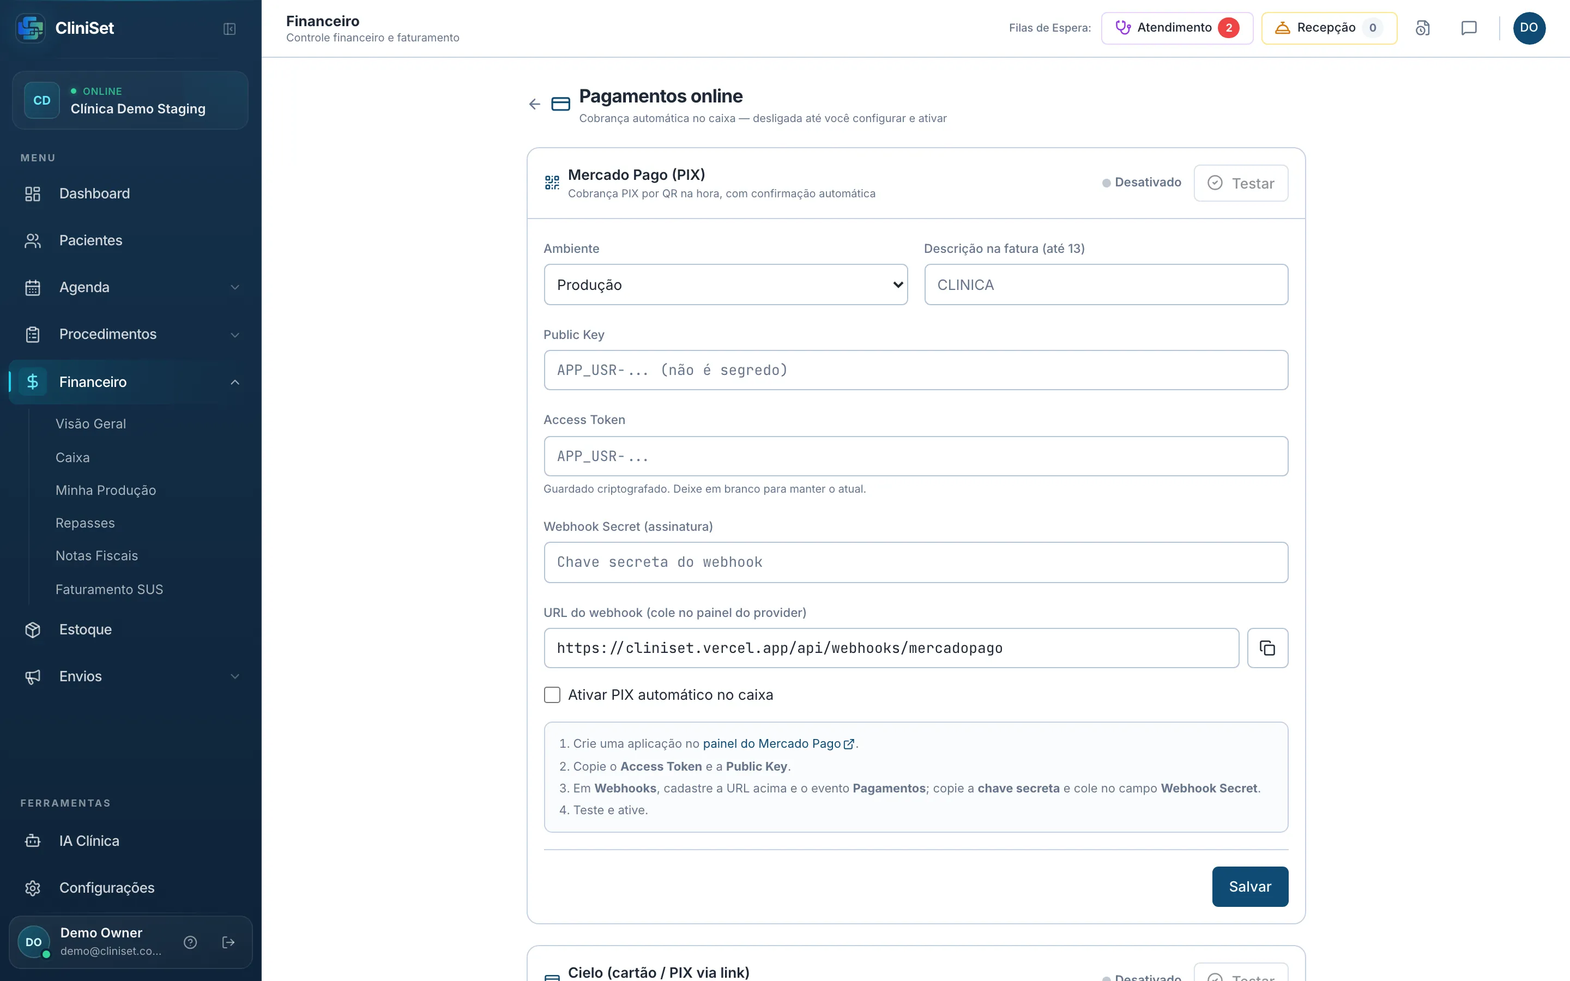Expand the Procedimentos submenu
Viewport: 1570px width, 981px height.
coord(130,334)
